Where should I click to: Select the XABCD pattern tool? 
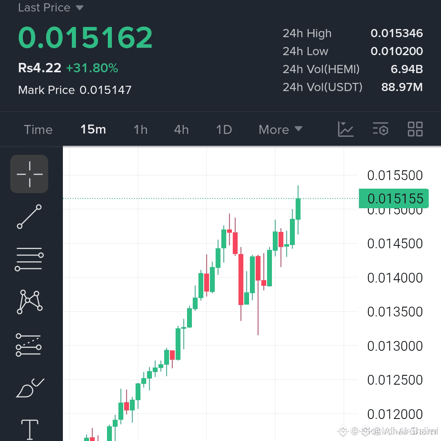click(x=29, y=302)
